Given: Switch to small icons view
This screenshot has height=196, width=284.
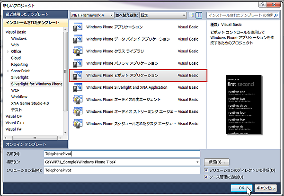Looking at the screenshot, I should [192, 16].
